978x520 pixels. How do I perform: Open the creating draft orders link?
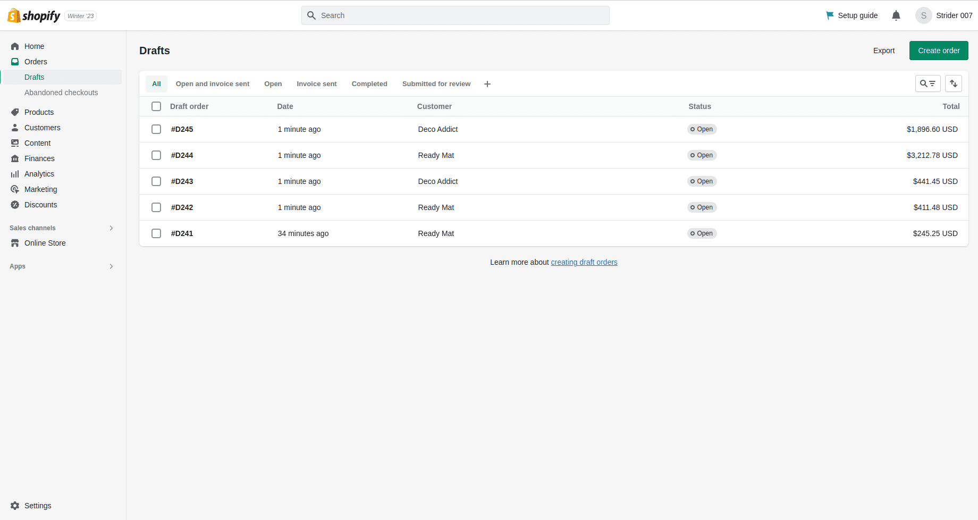tap(584, 262)
